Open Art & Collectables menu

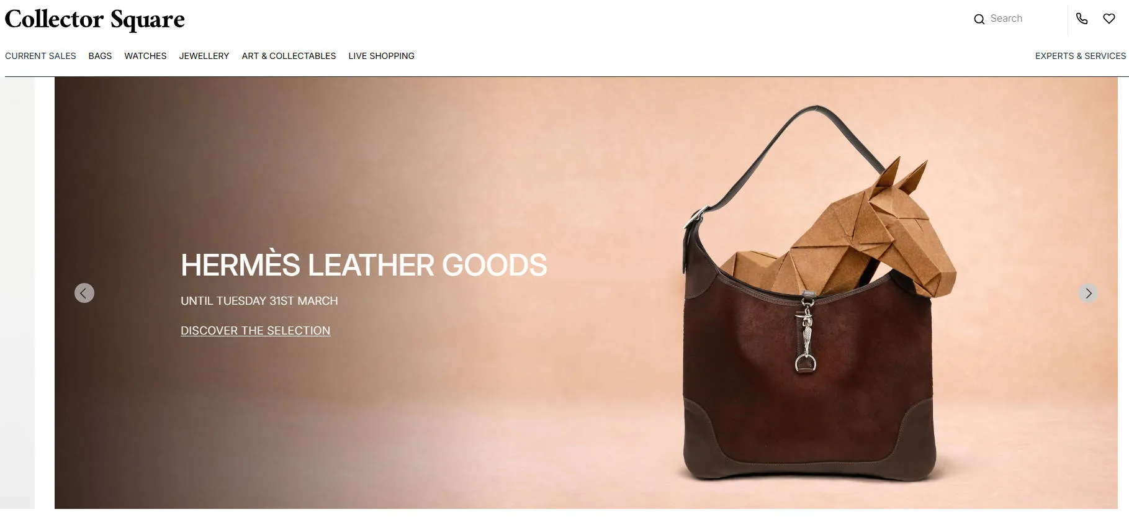pyautogui.click(x=289, y=56)
